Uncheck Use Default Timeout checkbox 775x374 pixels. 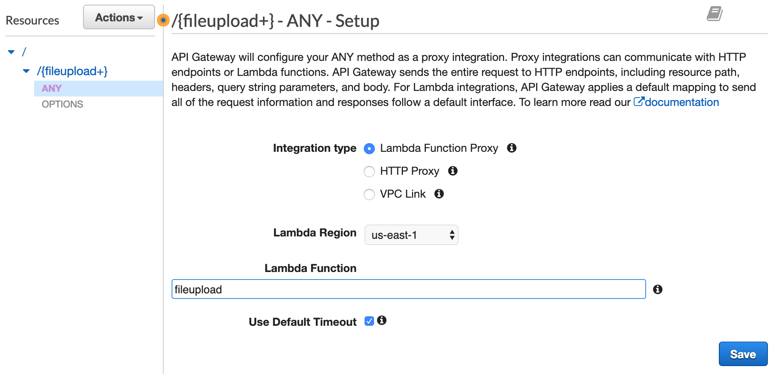click(369, 321)
